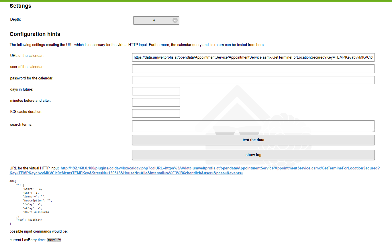Click the URL of the calendar field

253,57
